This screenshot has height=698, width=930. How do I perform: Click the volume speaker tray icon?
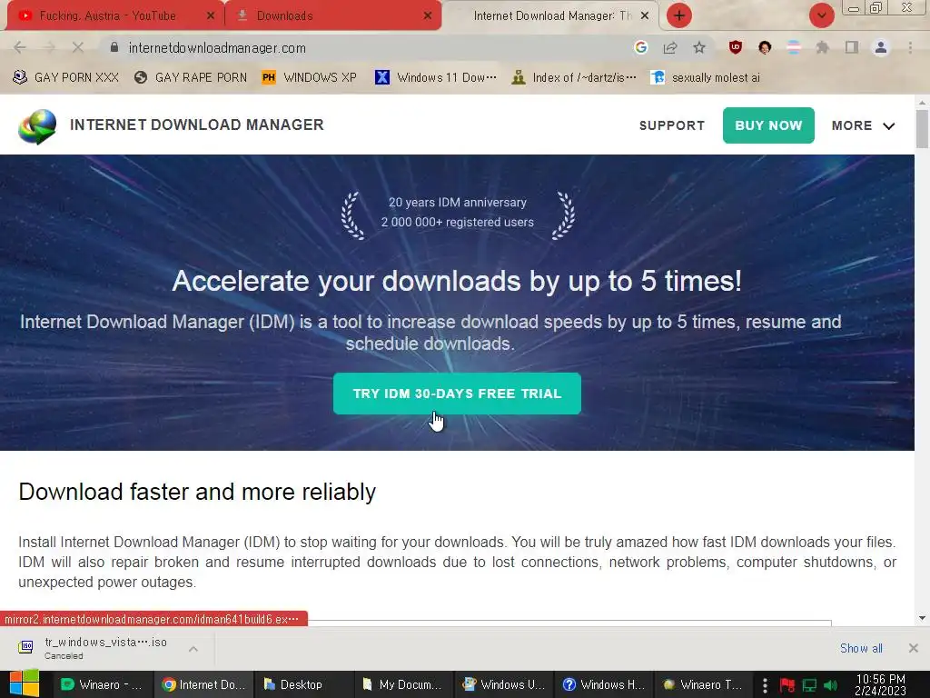830,685
